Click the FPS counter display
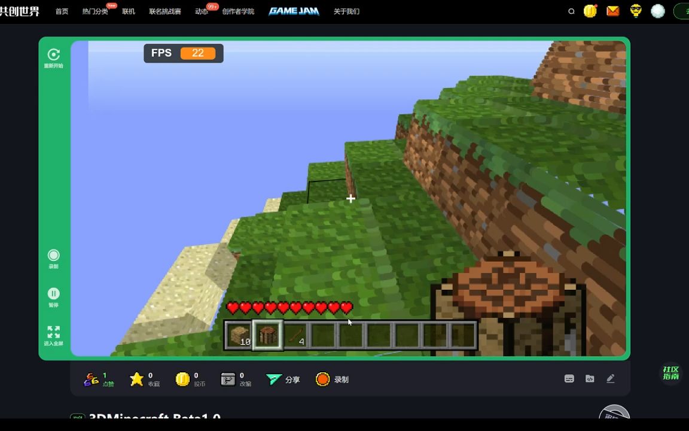Viewport: 689px width, 431px height. coord(184,53)
